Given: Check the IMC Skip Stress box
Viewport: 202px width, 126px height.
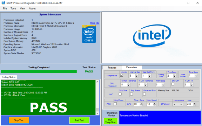Looking at the screenshot, I should pos(132,94).
